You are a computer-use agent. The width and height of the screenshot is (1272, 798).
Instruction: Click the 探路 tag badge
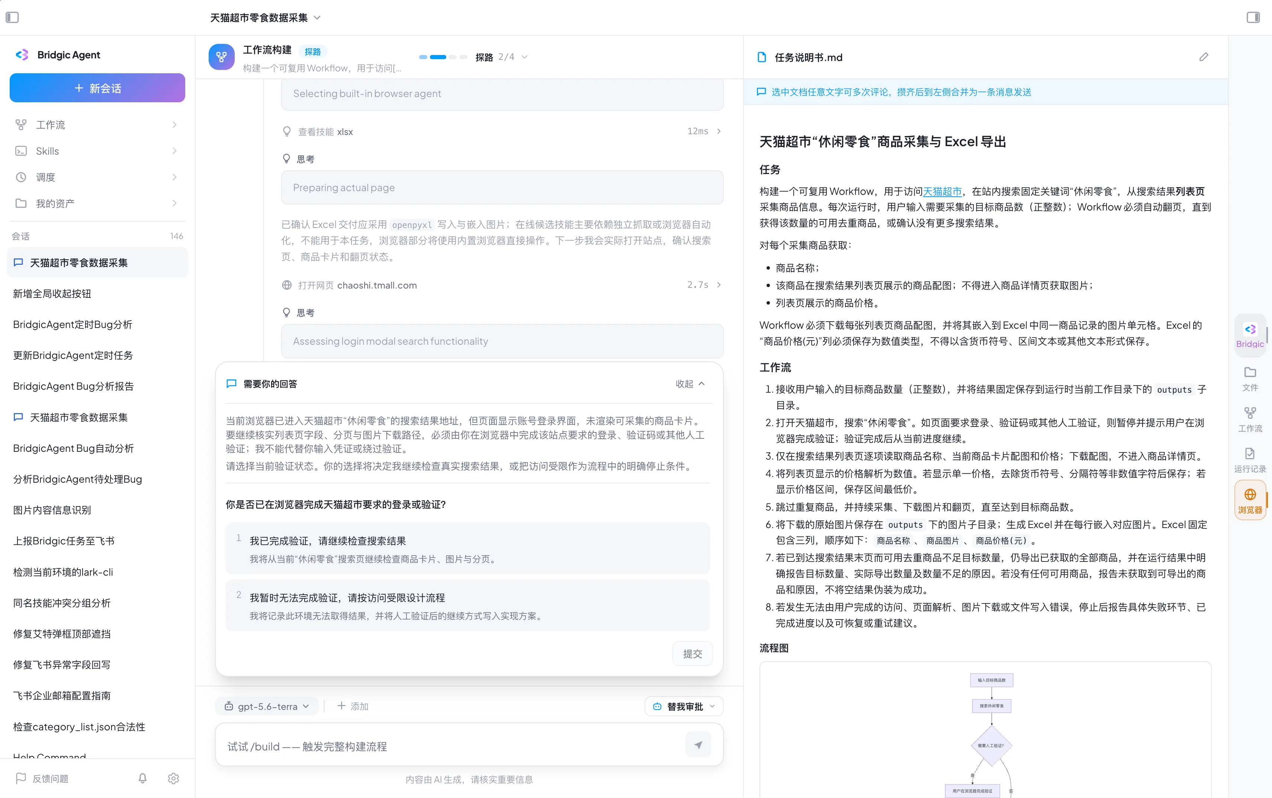(312, 51)
